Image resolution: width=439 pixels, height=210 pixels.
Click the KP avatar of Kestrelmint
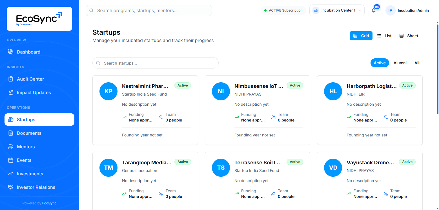[x=108, y=91]
